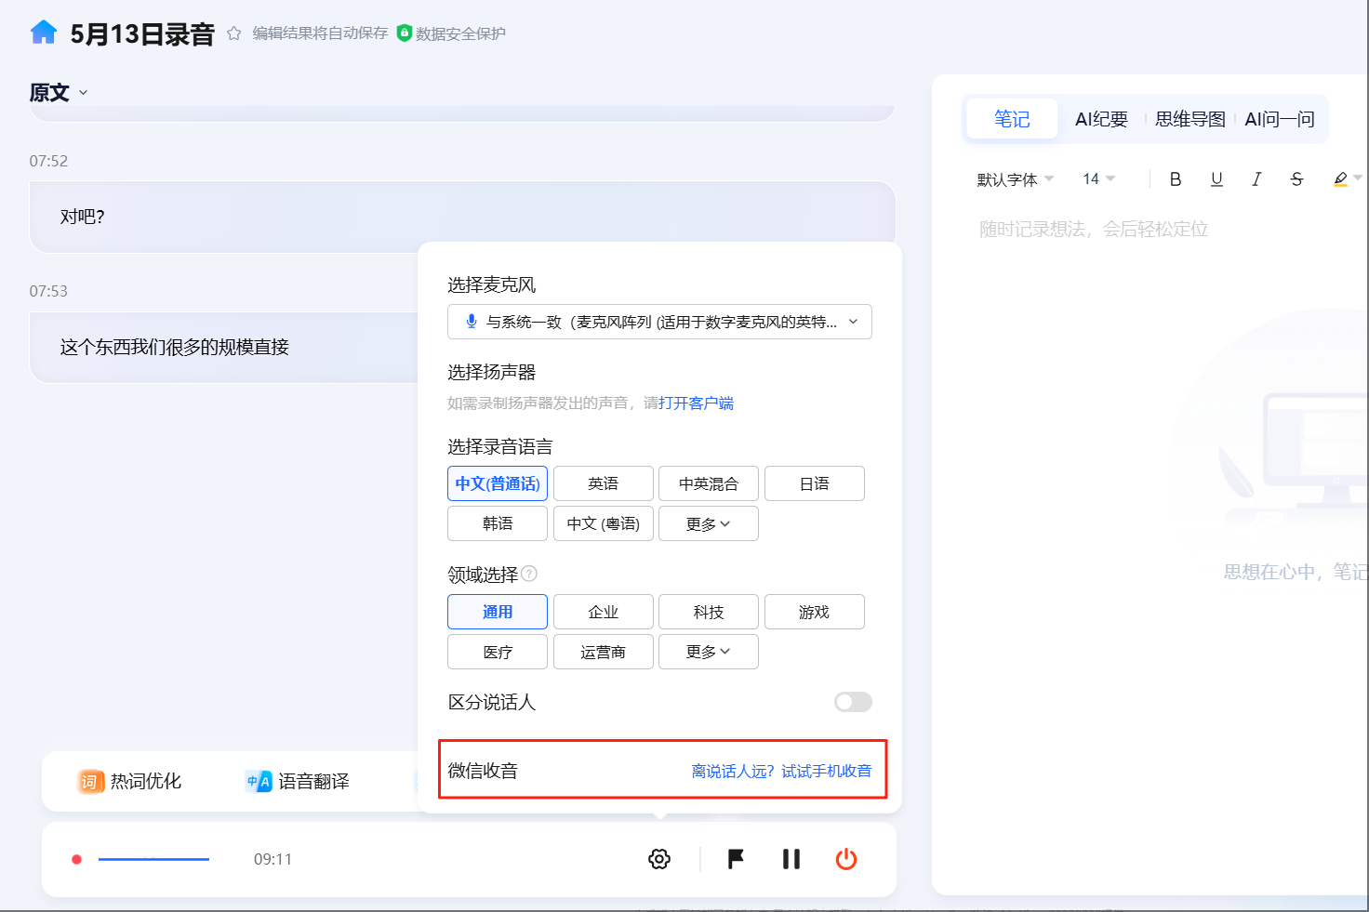Choose the 通用 domain option
The image size is (1369, 912).
tap(498, 612)
